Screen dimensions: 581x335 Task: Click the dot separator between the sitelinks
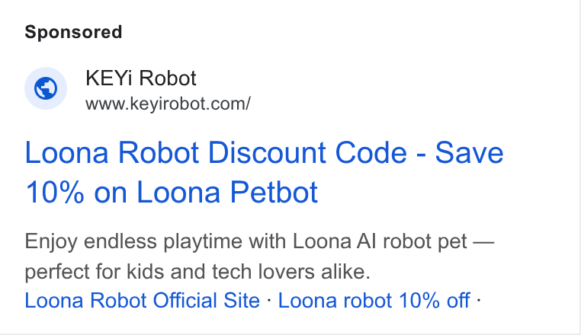(269, 300)
